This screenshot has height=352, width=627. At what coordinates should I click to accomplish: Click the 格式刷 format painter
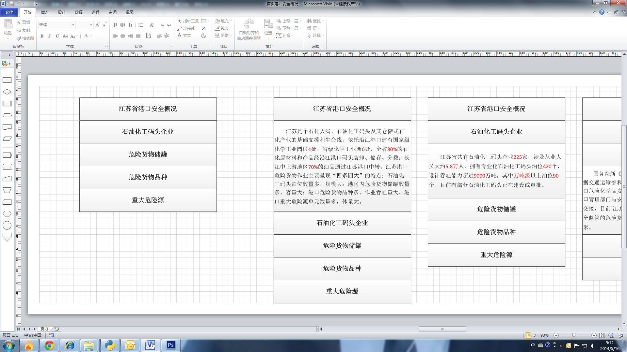pos(25,38)
